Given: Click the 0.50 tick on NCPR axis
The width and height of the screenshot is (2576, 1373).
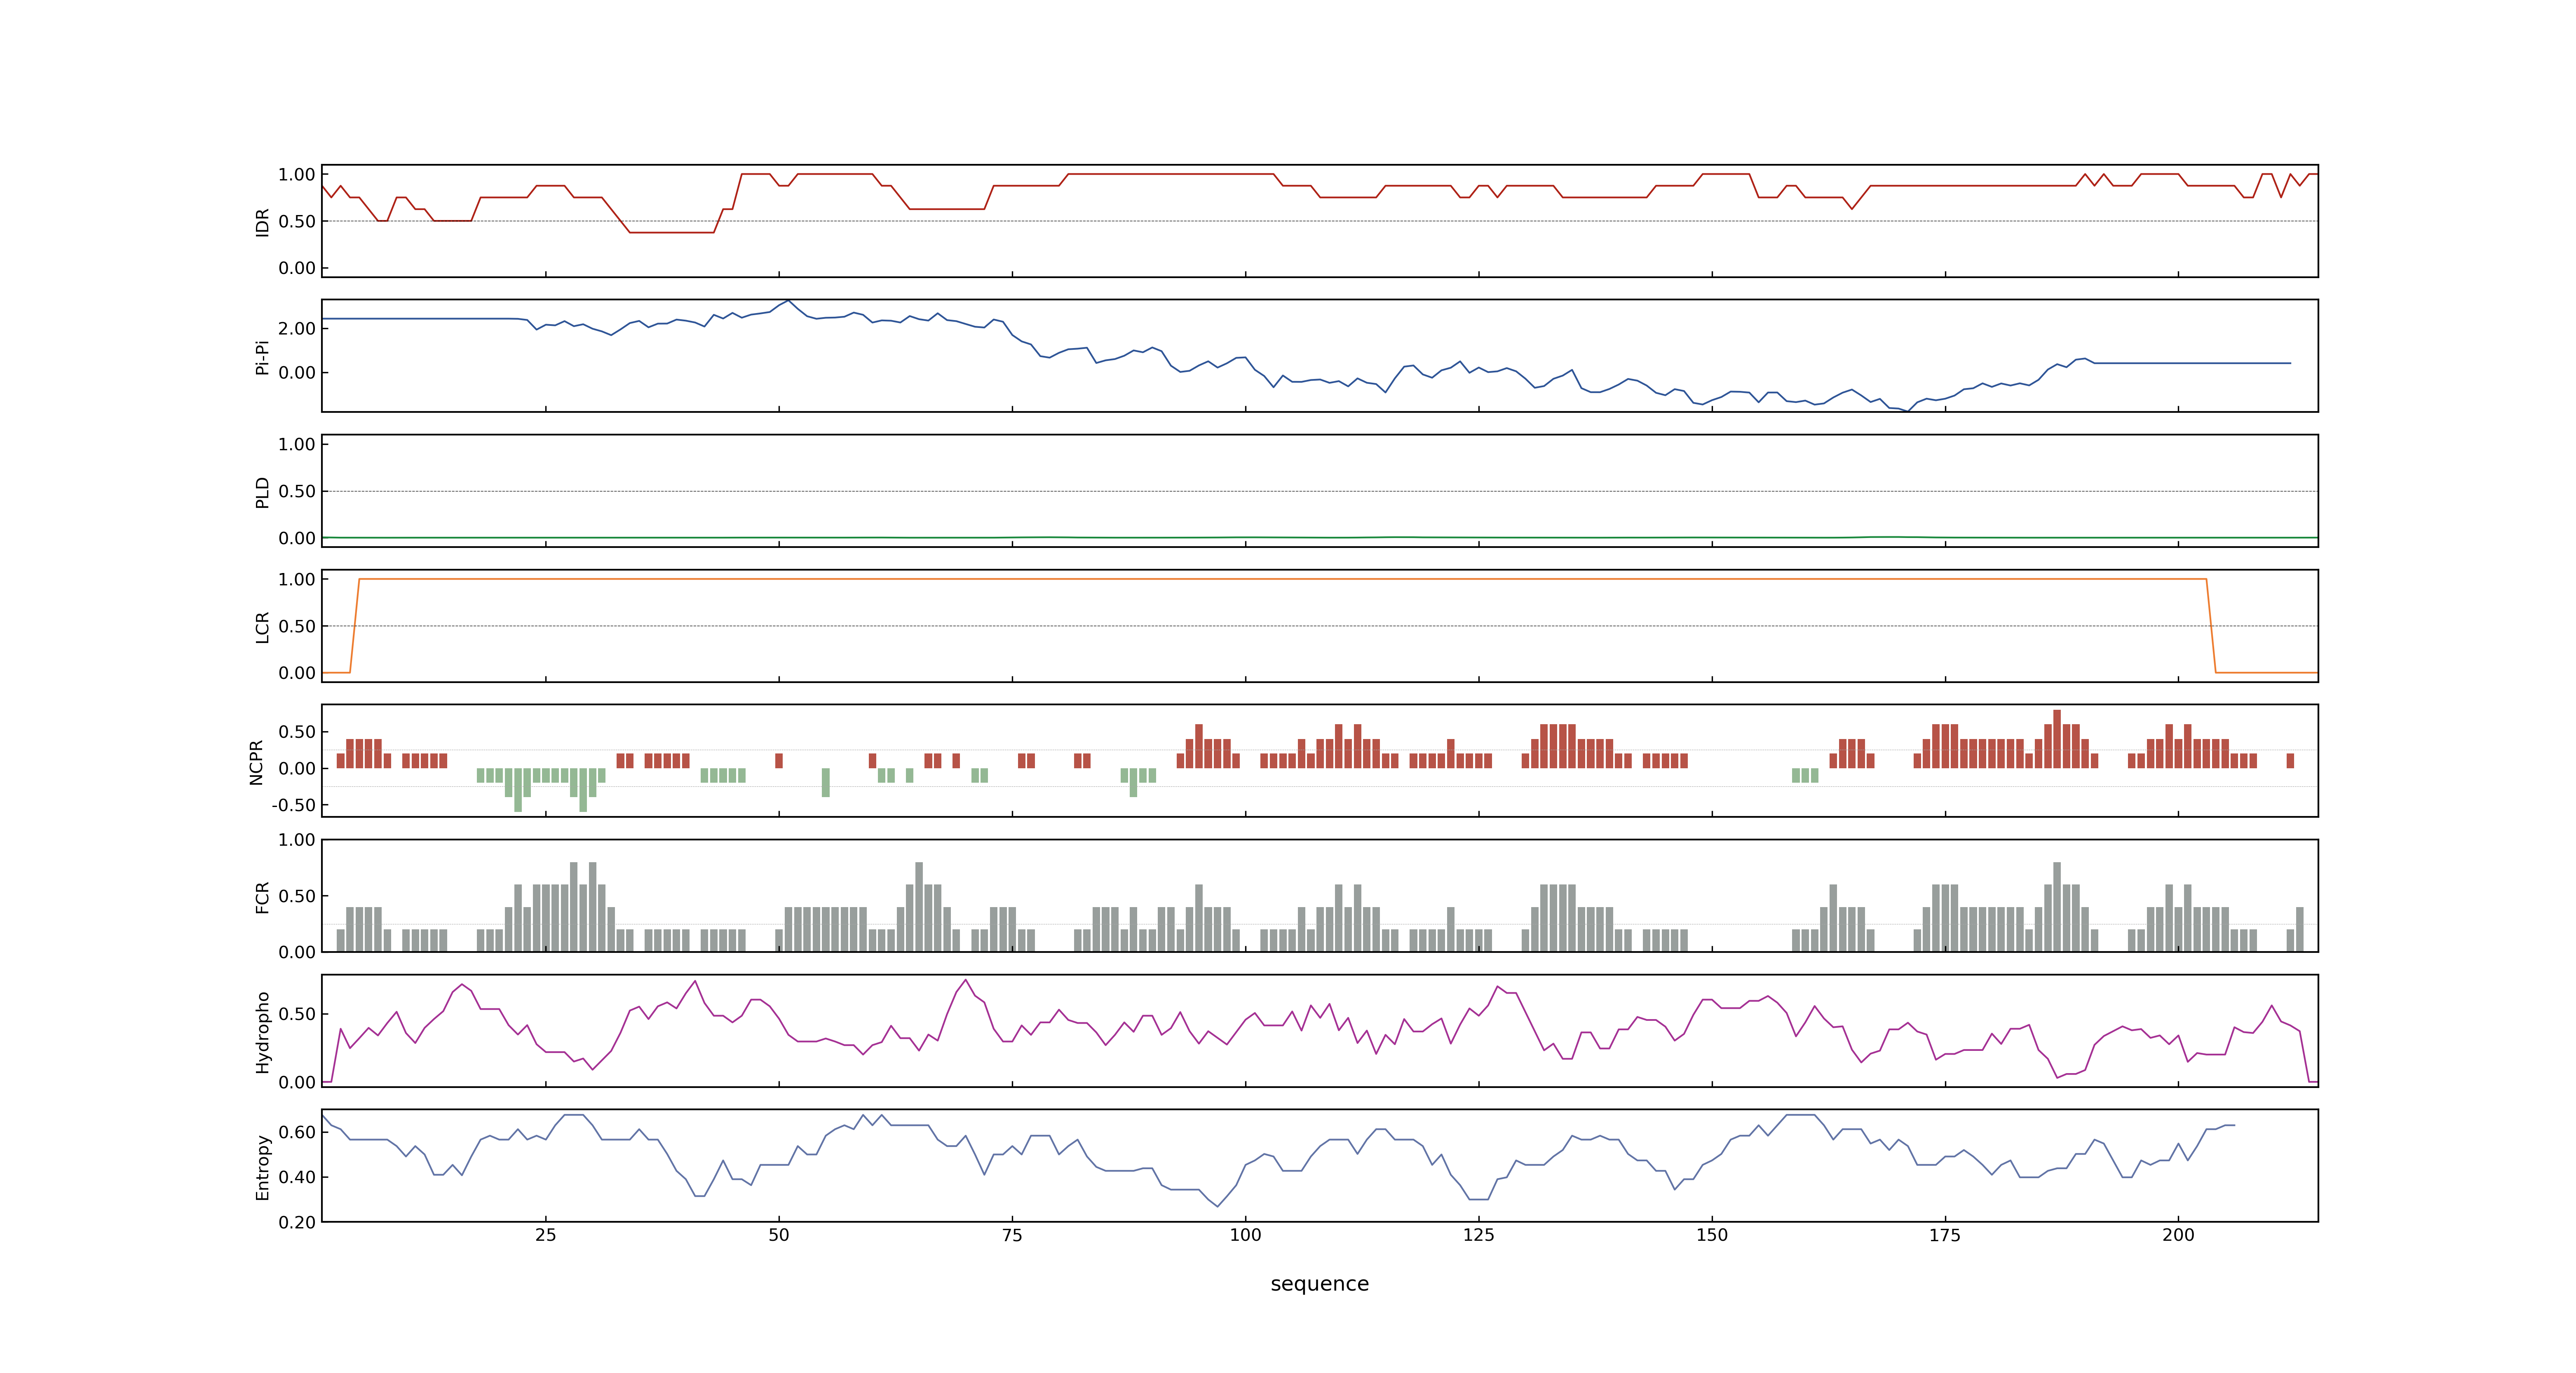Looking at the screenshot, I should click(297, 732).
